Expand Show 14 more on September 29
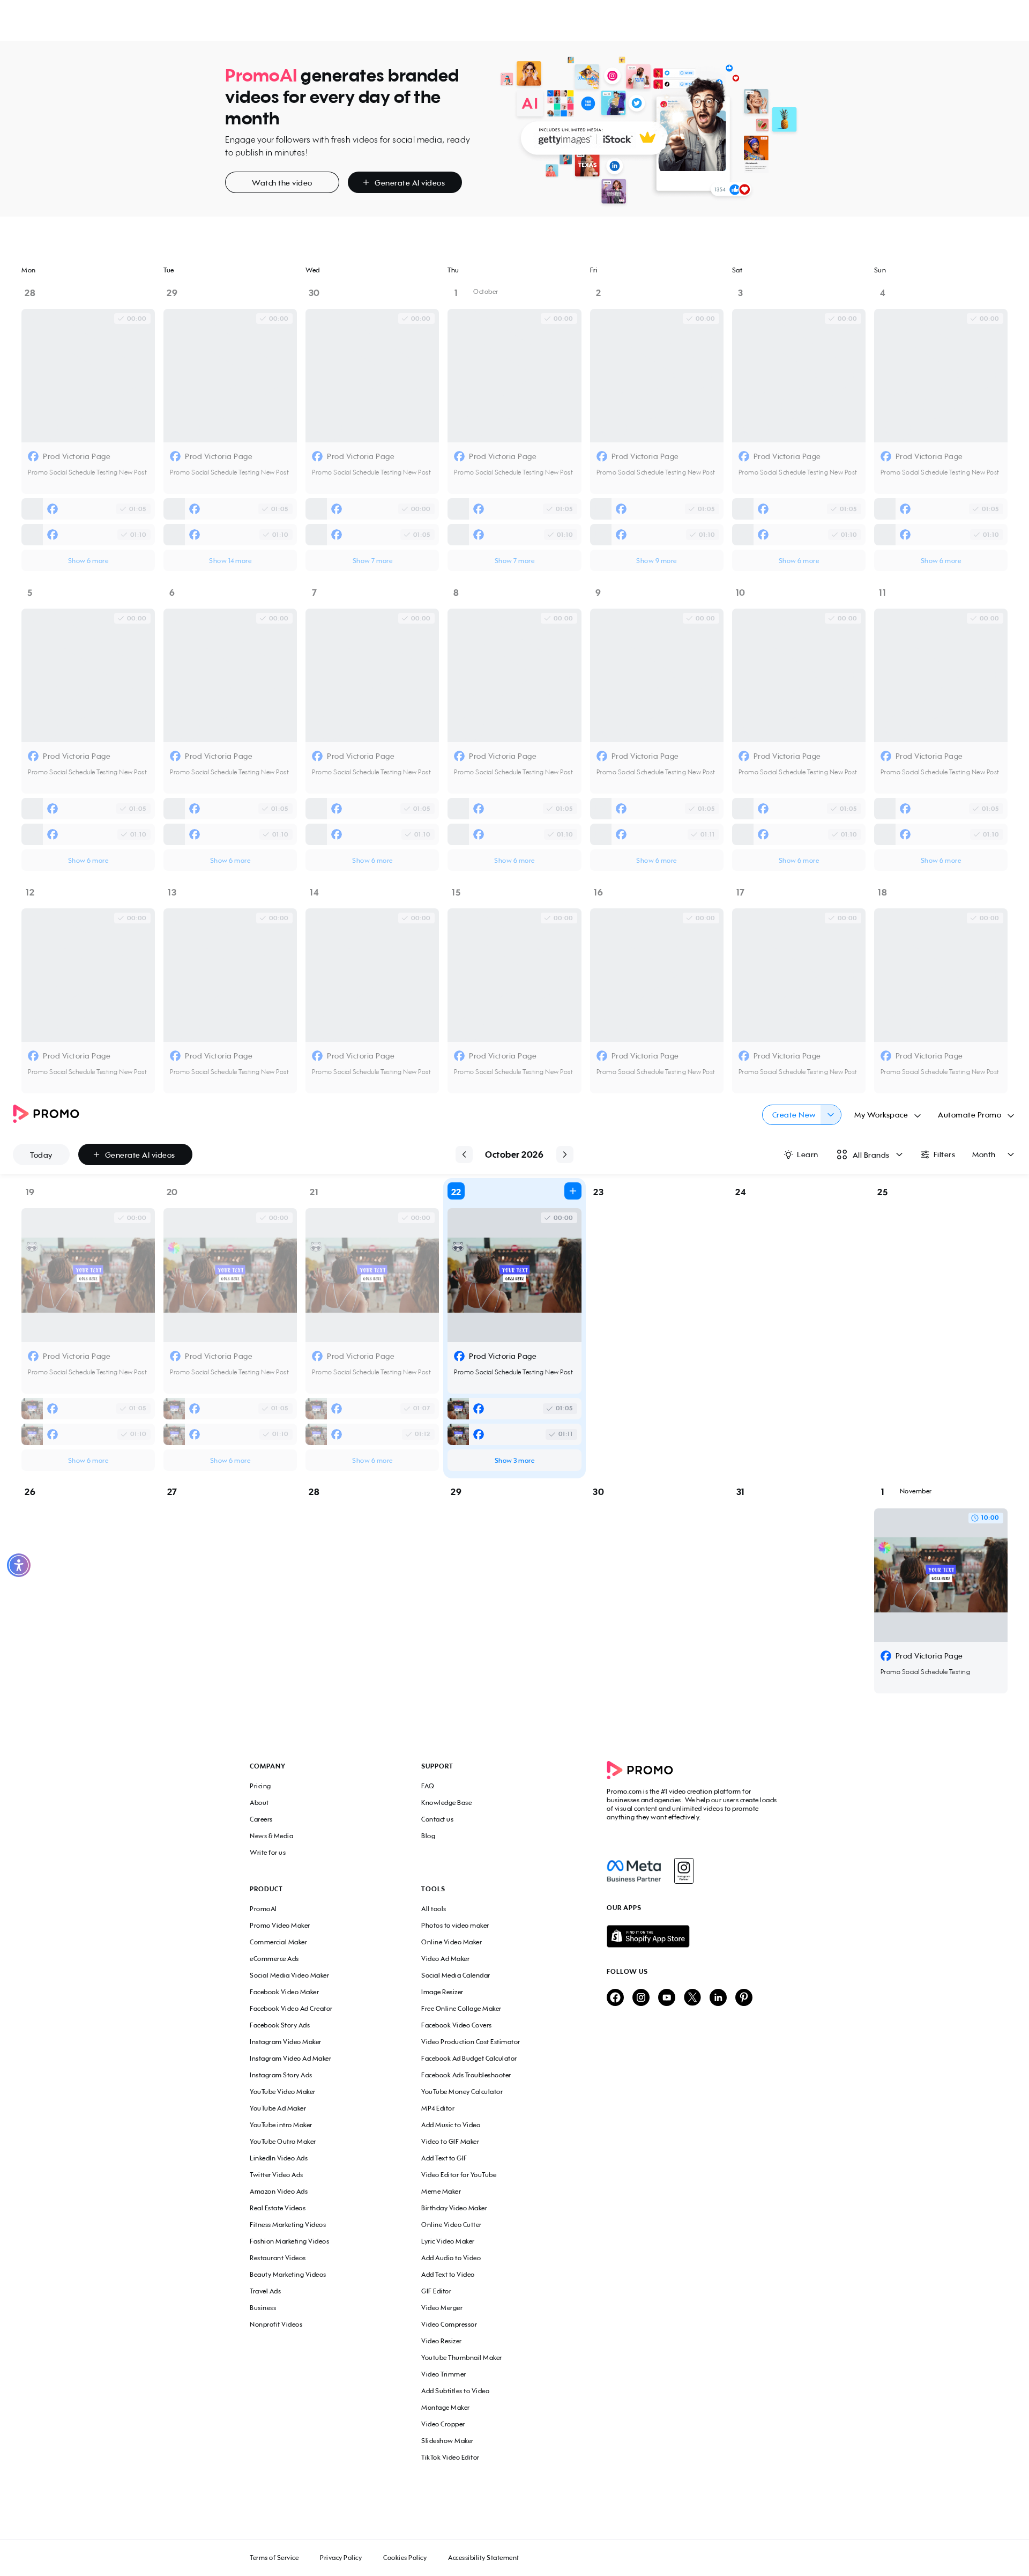Screen dimensions: 1029x2576 click(230, 561)
